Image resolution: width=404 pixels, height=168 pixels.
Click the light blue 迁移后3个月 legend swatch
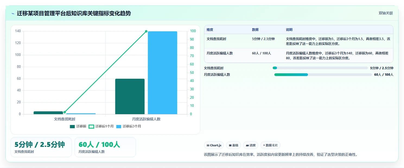pyautogui.click(x=119, y=126)
